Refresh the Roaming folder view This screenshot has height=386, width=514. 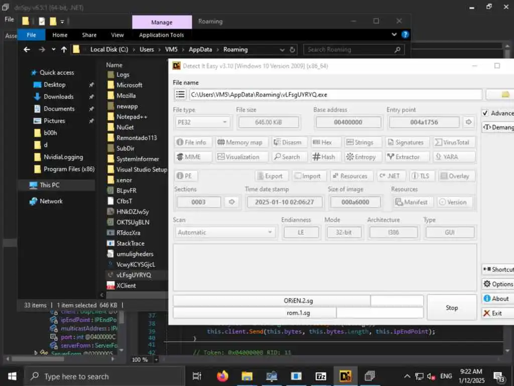(293, 50)
